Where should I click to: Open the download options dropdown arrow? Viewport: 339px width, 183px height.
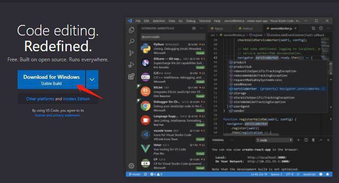pyautogui.click(x=92, y=80)
